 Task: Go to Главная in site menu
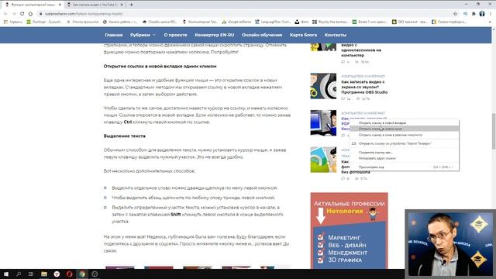tap(114, 35)
